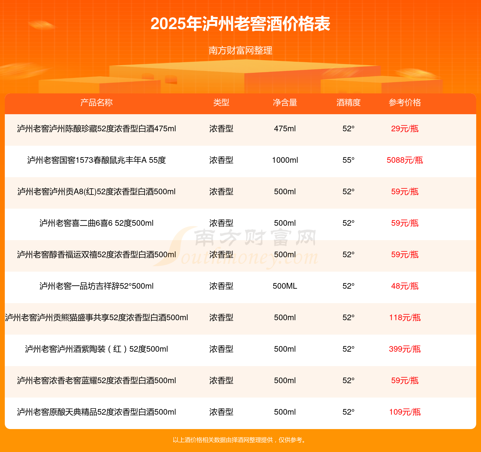The height and width of the screenshot is (452, 481).
Task: Click the 净含量 column header
Action: pos(285,102)
